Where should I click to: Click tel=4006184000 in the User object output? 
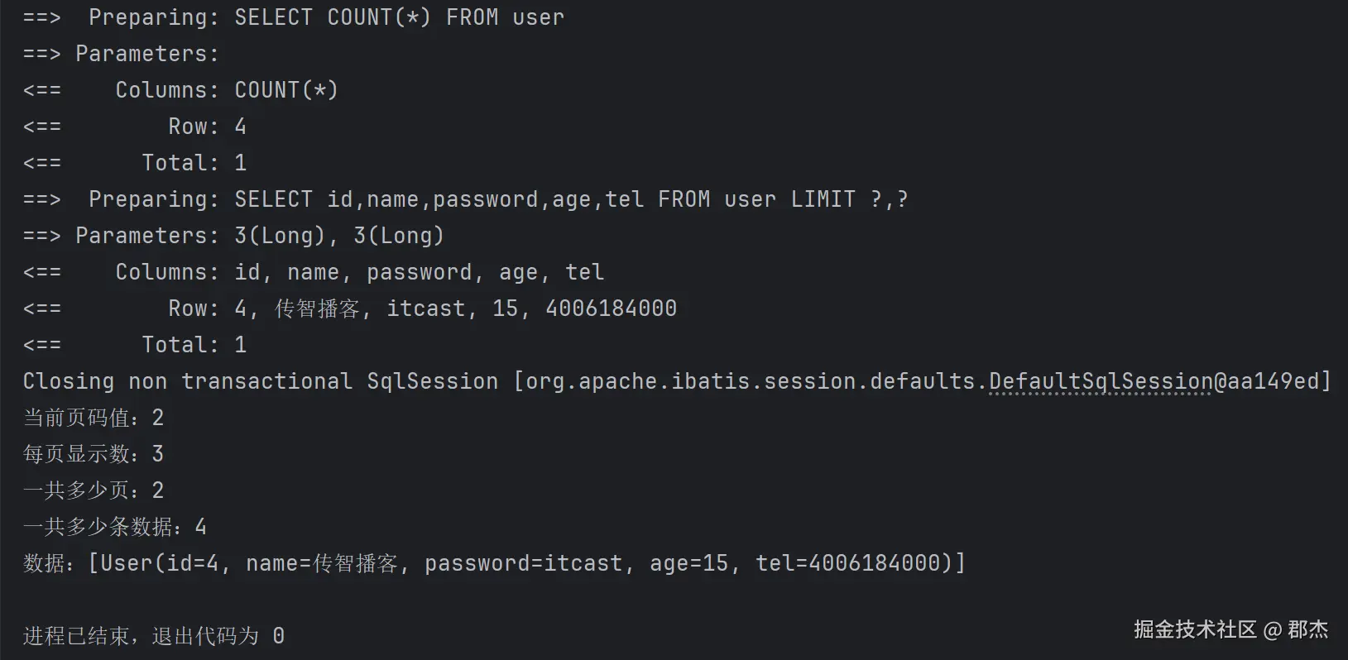848,563
